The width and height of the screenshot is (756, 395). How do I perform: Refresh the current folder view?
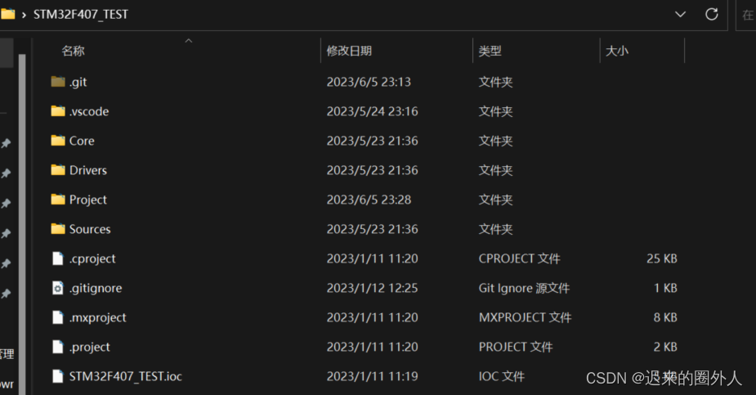[712, 14]
